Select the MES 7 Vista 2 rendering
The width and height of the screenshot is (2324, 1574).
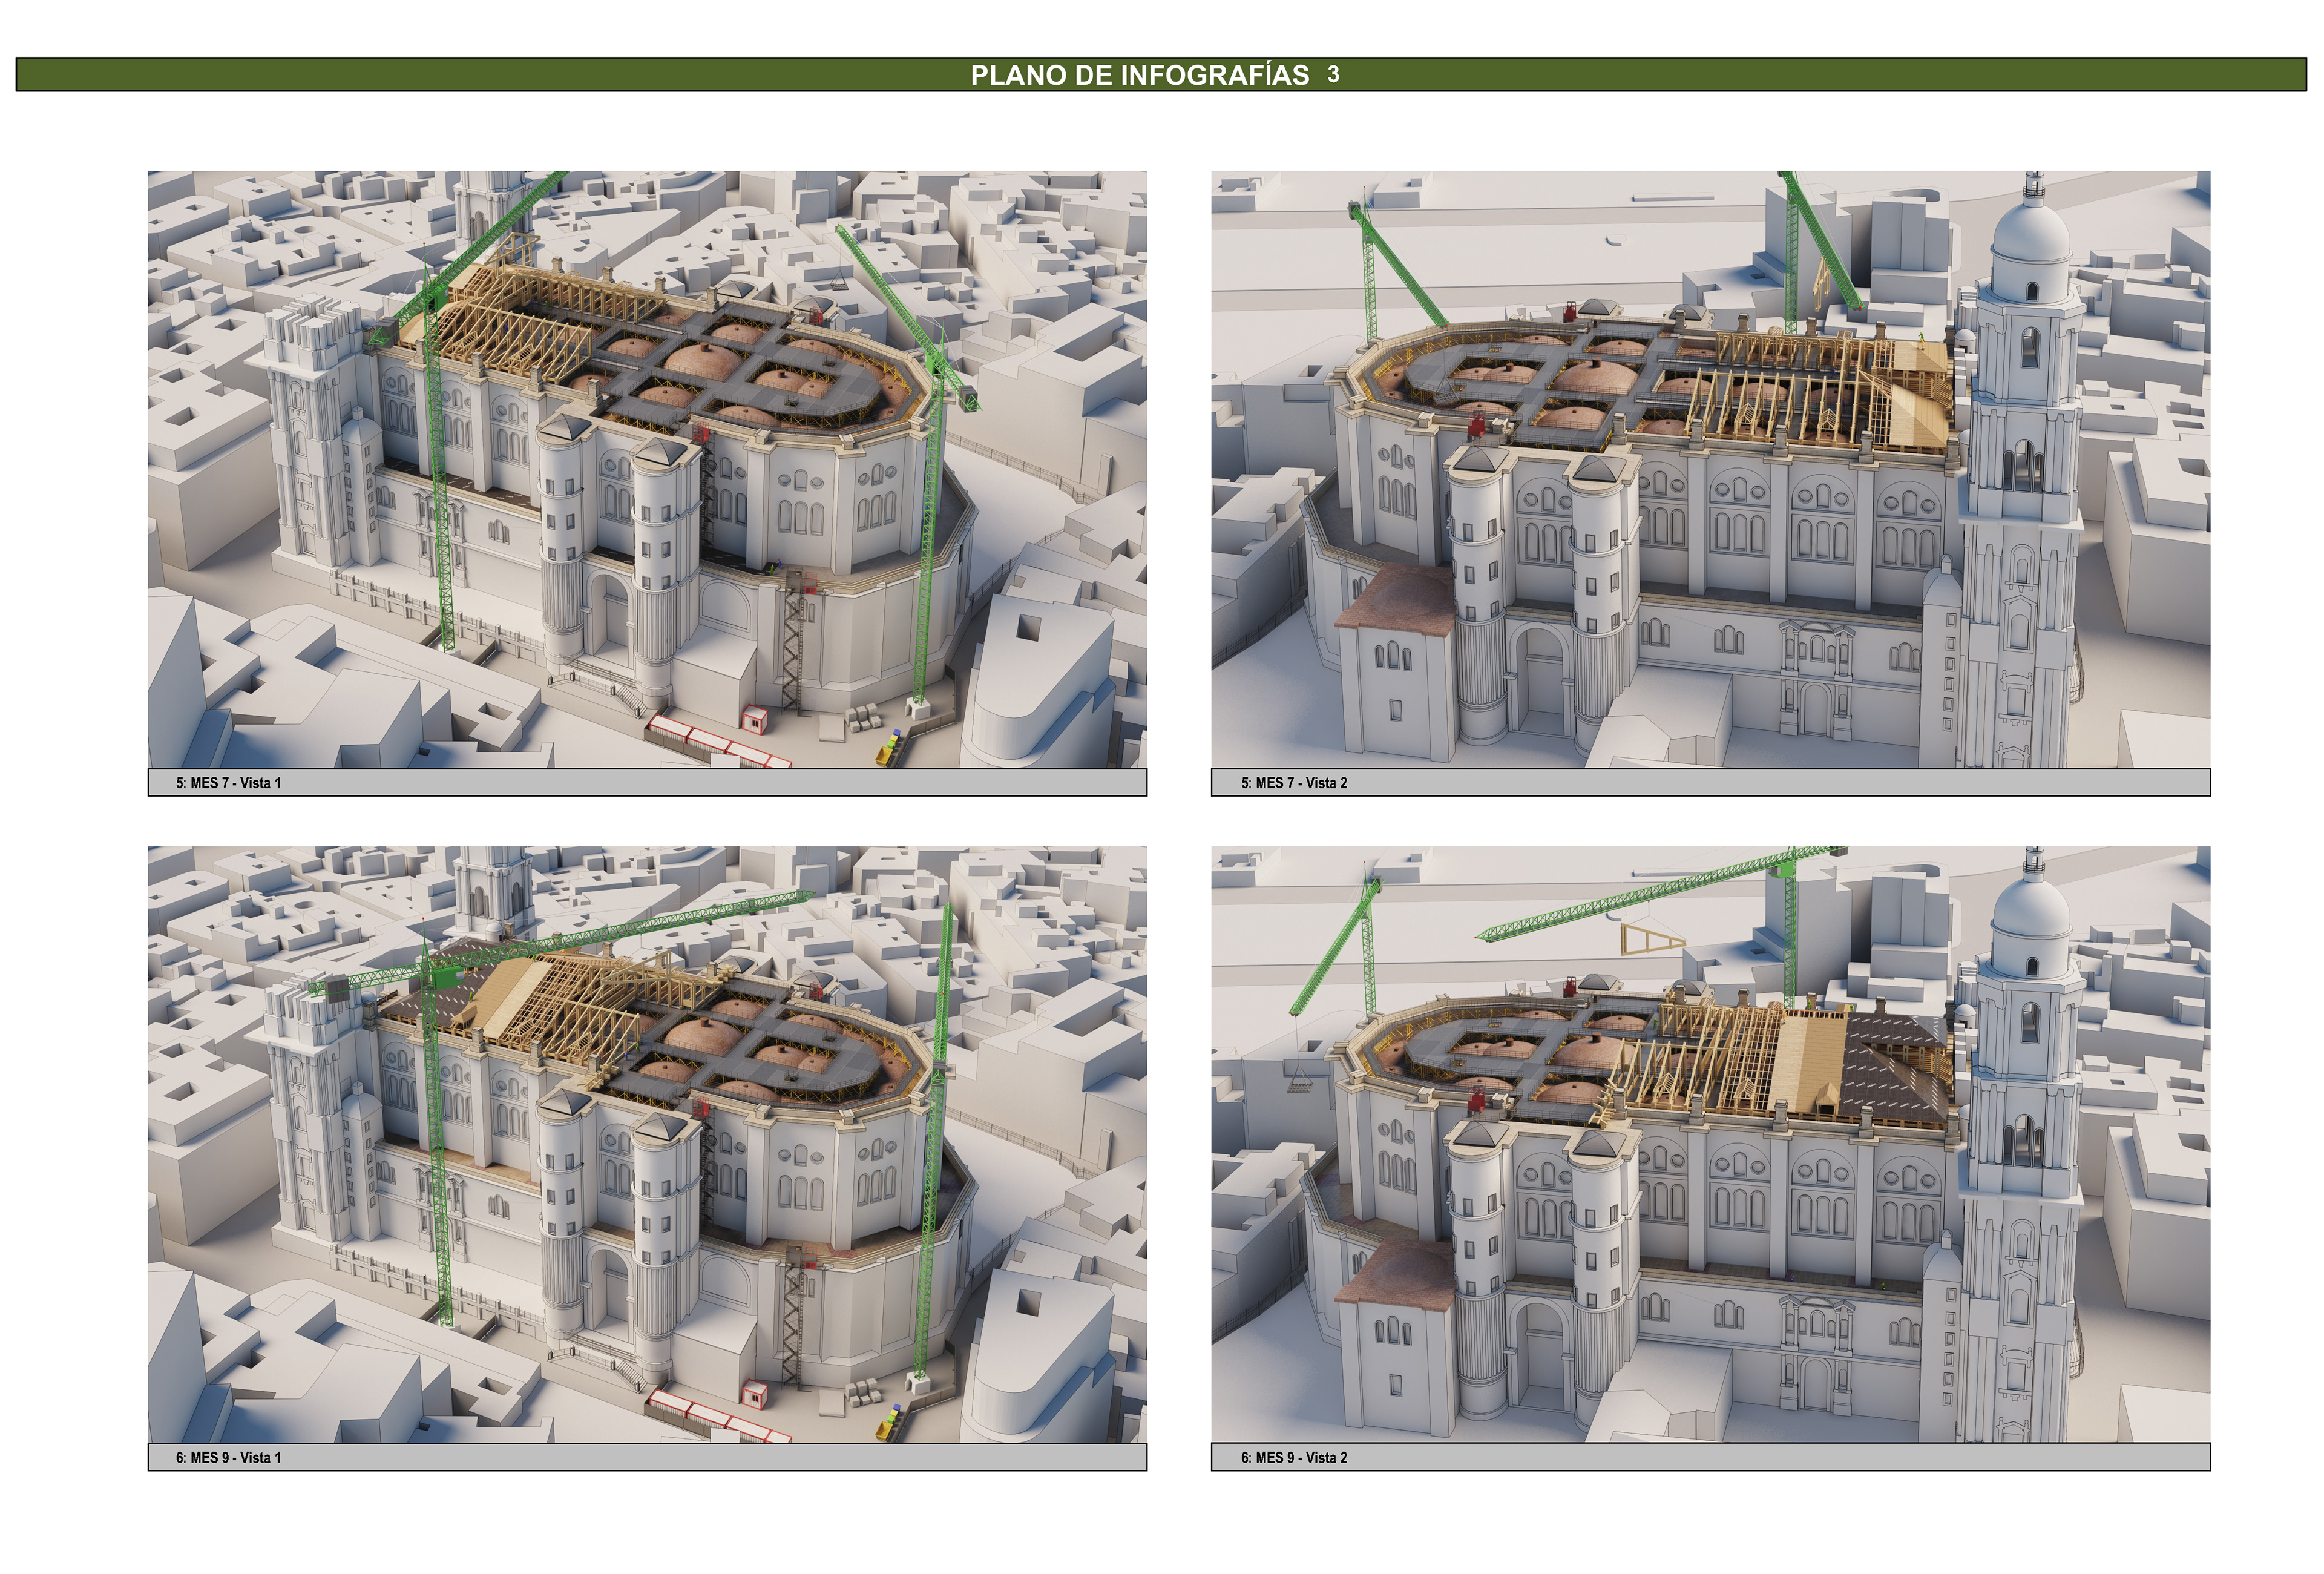tap(1710, 469)
